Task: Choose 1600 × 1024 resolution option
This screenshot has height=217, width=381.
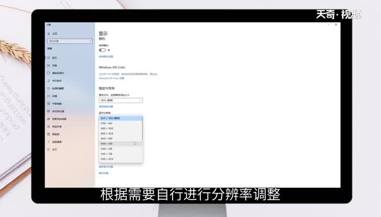Action: 120,133
